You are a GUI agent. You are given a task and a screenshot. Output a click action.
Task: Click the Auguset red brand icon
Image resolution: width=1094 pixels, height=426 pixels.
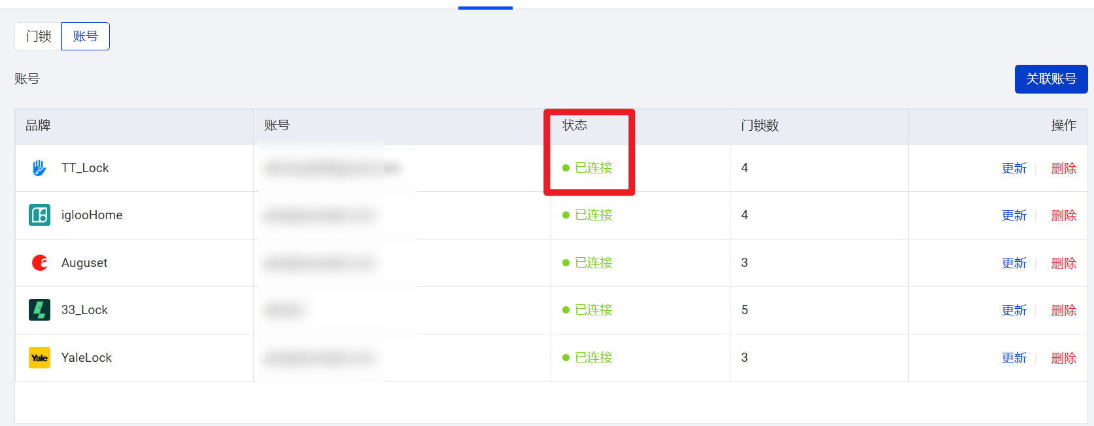click(x=39, y=262)
